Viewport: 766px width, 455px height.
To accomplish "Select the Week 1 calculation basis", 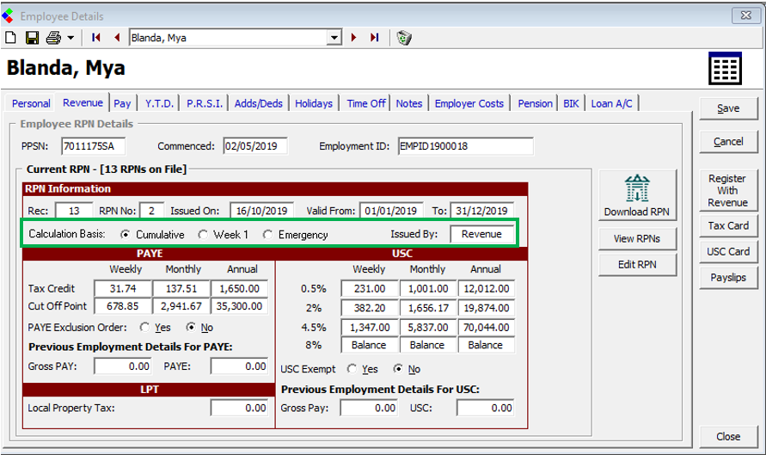I will 204,235.
